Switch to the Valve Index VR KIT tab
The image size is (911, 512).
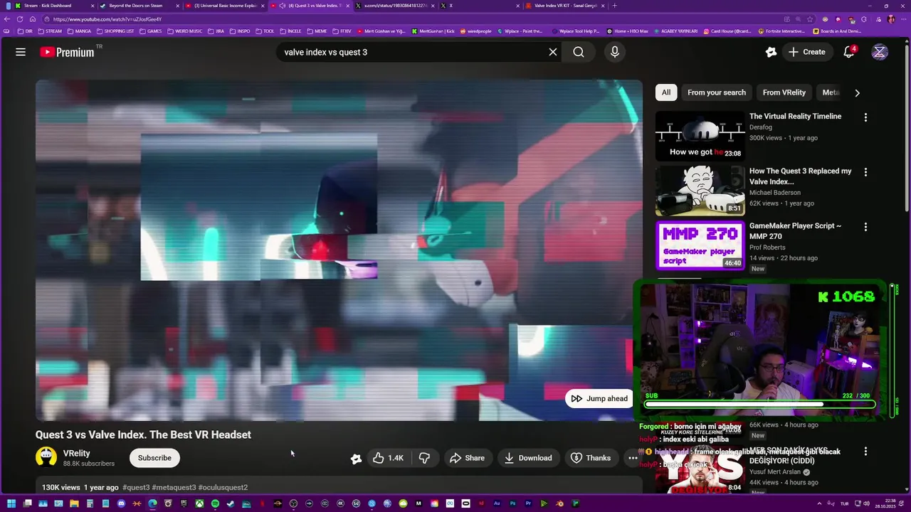(566, 6)
